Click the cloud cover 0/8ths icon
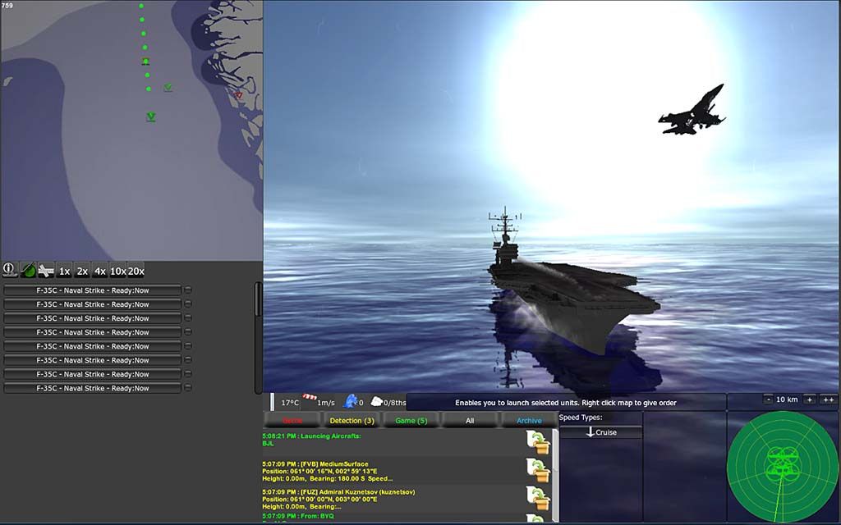The height and width of the screenshot is (525, 841). pos(376,401)
